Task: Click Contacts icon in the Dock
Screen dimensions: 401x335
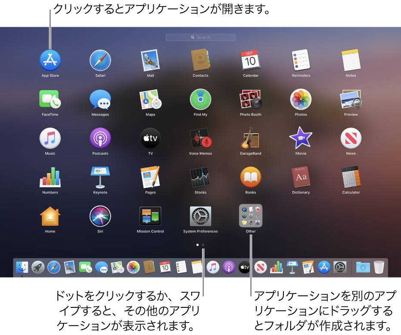Action: tap(149, 267)
